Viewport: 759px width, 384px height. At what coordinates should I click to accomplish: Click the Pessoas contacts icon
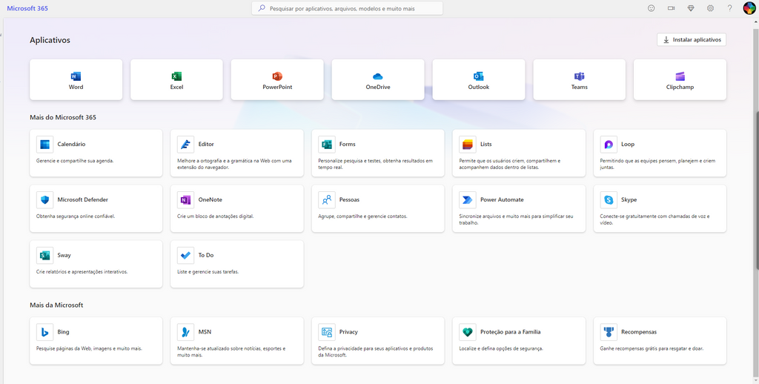click(x=327, y=200)
